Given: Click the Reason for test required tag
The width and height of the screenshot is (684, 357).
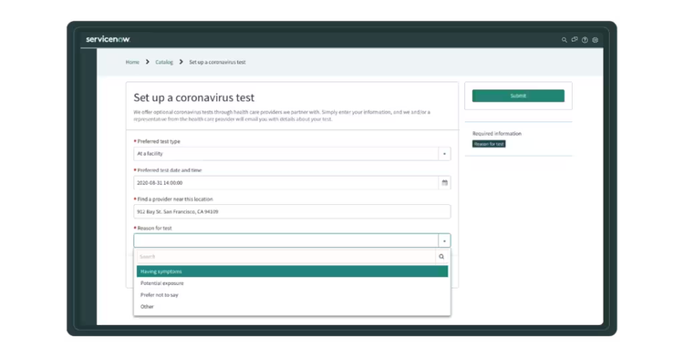Looking at the screenshot, I should (489, 144).
